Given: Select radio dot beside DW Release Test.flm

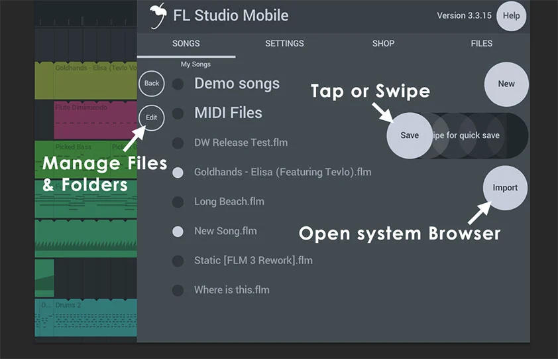Looking at the screenshot, I should click(x=178, y=143).
